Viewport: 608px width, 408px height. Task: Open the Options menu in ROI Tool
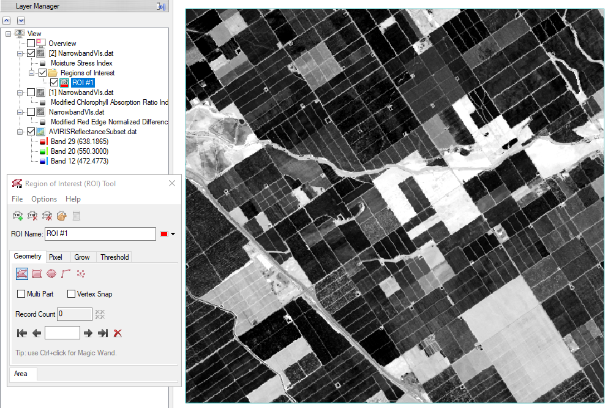pos(44,199)
